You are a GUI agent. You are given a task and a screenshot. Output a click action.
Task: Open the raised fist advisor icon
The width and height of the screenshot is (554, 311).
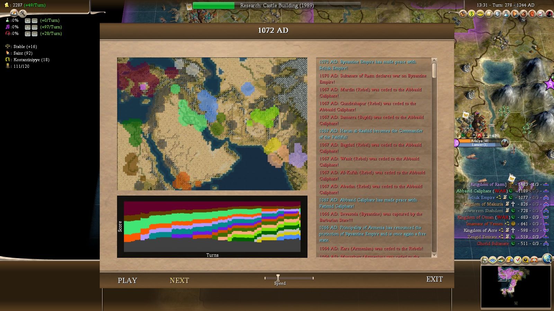(532, 14)
